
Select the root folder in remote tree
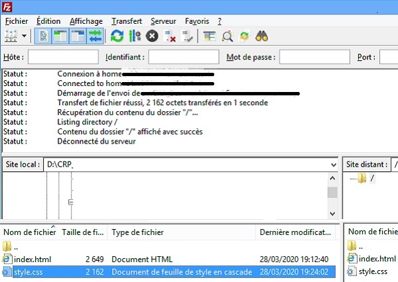[372, 178]
